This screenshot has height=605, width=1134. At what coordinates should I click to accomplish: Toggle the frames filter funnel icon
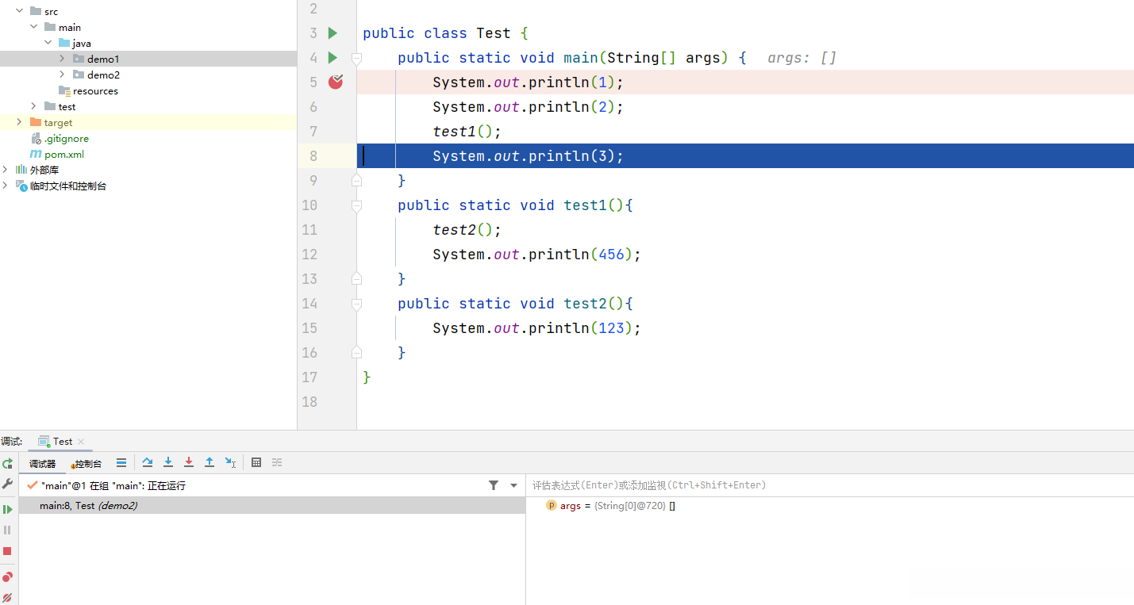[494, 485]
